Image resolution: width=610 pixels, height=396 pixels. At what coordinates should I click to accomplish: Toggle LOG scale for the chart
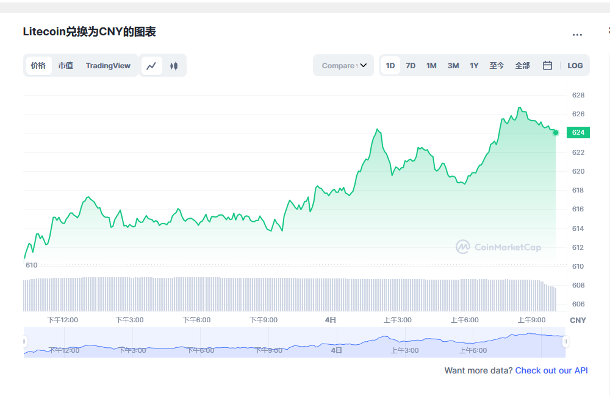tap(575, 66)
